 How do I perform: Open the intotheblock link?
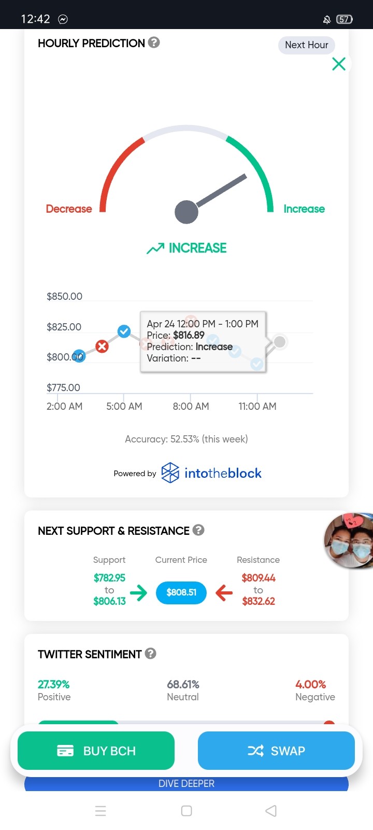211,473
